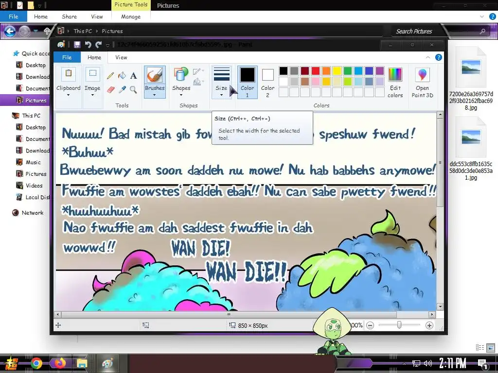Open Google Chrome from the taskbar
Image resolution: width=498 pixels, height=373 pixels.
coord(36,363)
